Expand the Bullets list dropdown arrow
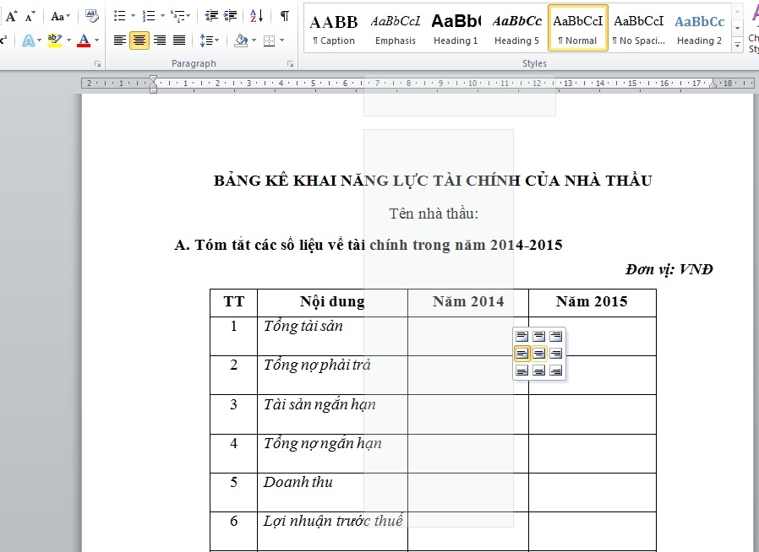This screenshot has width=759, height=552. point(133,16)
